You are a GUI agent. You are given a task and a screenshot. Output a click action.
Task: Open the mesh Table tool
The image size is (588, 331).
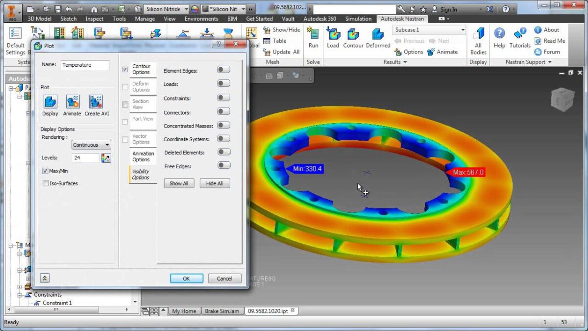[275, 41]
